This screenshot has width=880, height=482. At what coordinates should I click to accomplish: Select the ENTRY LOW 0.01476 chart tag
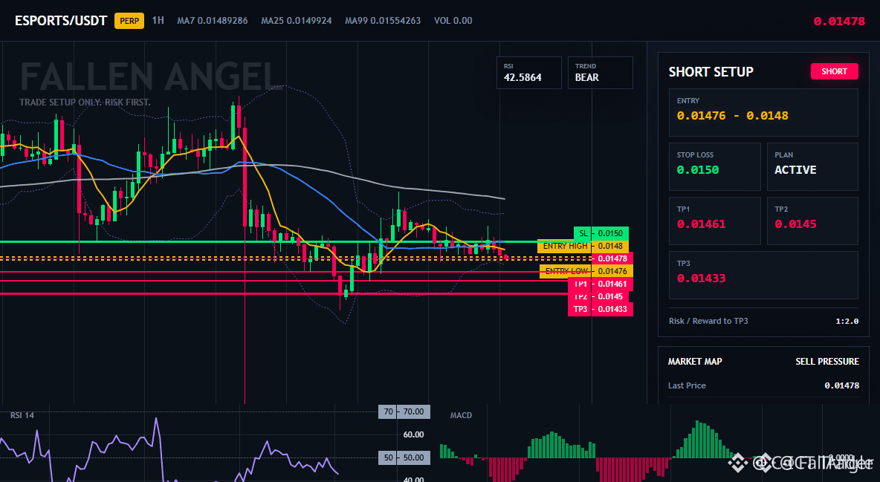click(586, 271)
